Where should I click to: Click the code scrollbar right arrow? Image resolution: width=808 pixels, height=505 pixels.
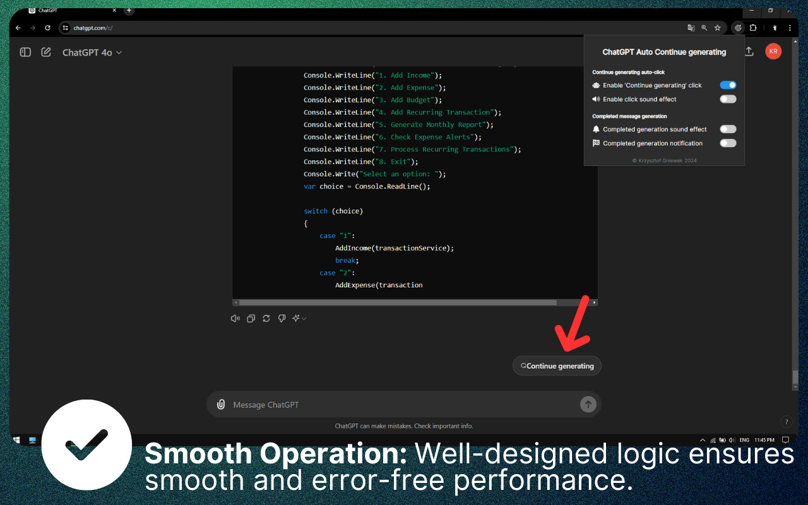[594, 302]
